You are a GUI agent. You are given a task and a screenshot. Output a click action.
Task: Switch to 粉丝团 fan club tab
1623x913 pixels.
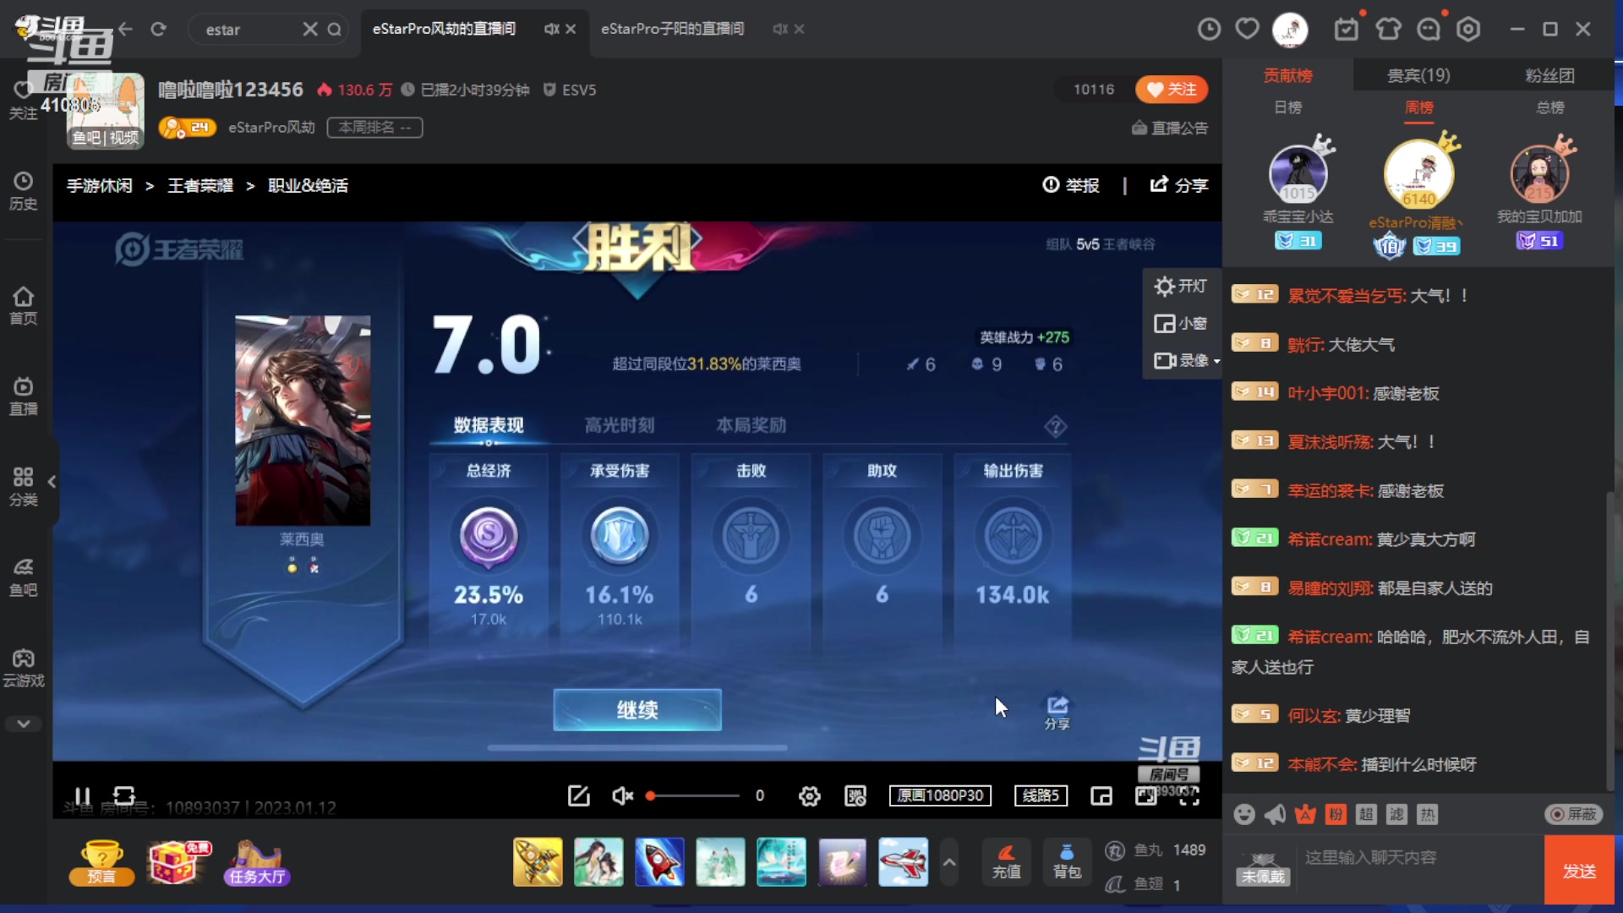click(x=1549, y=75)
